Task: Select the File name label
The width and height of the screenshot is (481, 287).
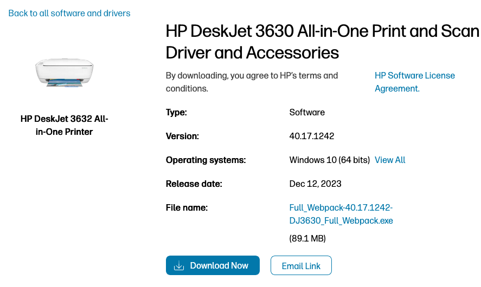Action: [187, 208]
